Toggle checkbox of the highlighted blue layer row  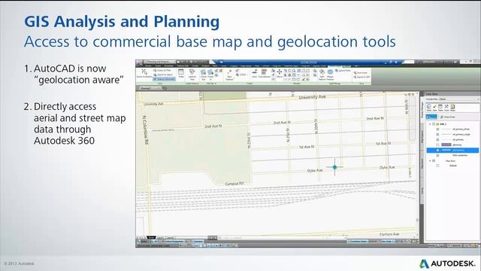[x=437, y=150]
